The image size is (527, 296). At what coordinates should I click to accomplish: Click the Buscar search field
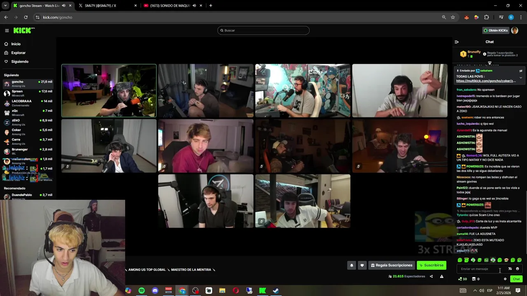point(263,30)
